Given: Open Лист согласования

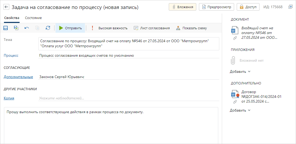Looking at the screenshot, I should coord(152,28).
